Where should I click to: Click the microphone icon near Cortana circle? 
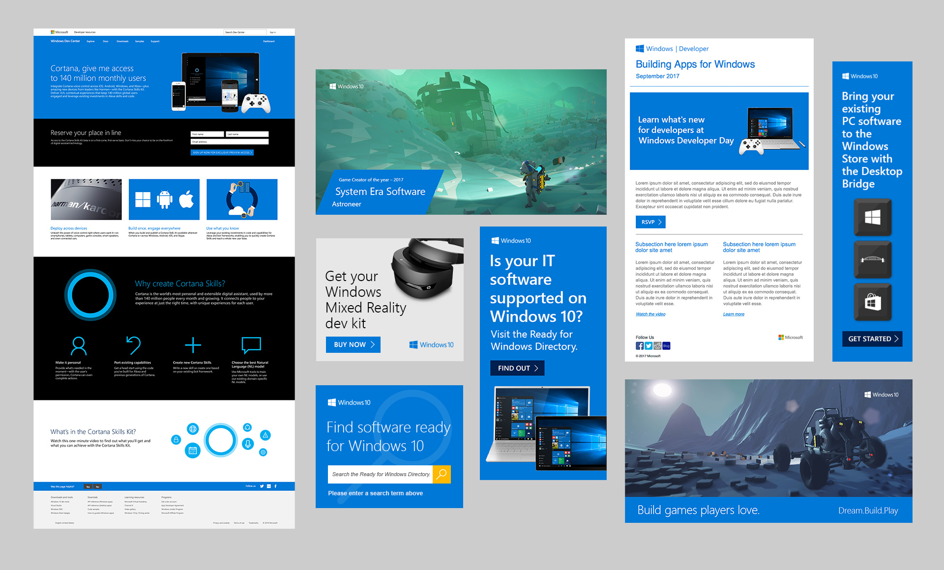click(248, 444)
